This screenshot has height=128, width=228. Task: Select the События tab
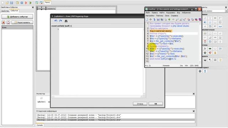pyautogui.click(x=14, y=11)
